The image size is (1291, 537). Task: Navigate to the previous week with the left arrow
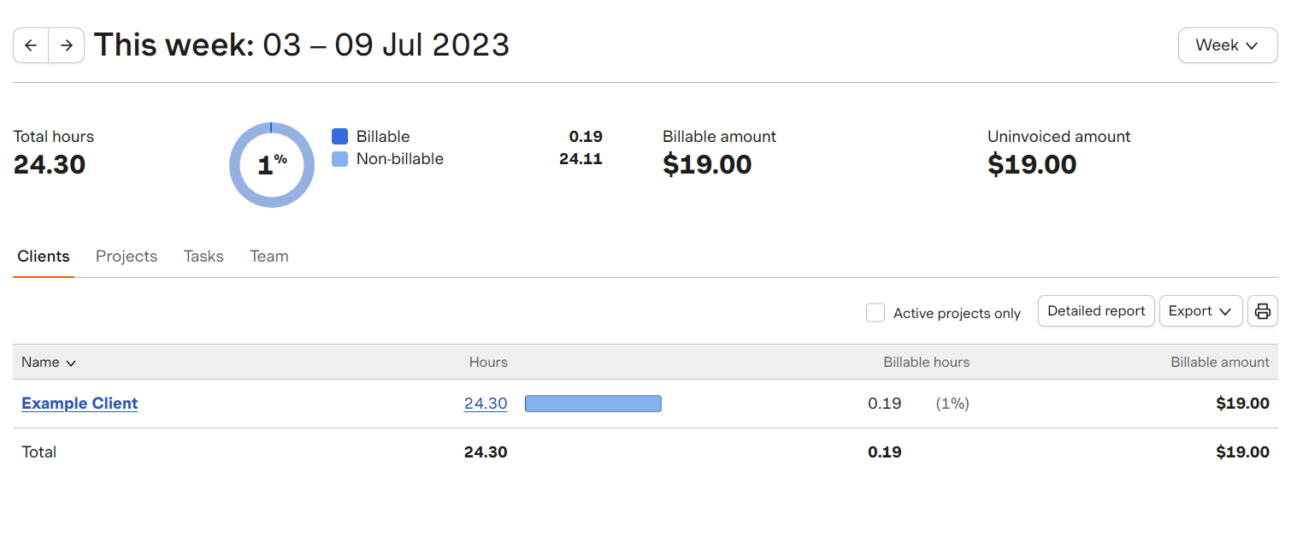pos(31,44)
